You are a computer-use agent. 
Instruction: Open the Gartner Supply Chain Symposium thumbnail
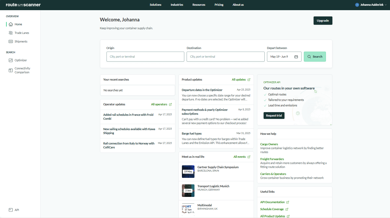(188, 172)
